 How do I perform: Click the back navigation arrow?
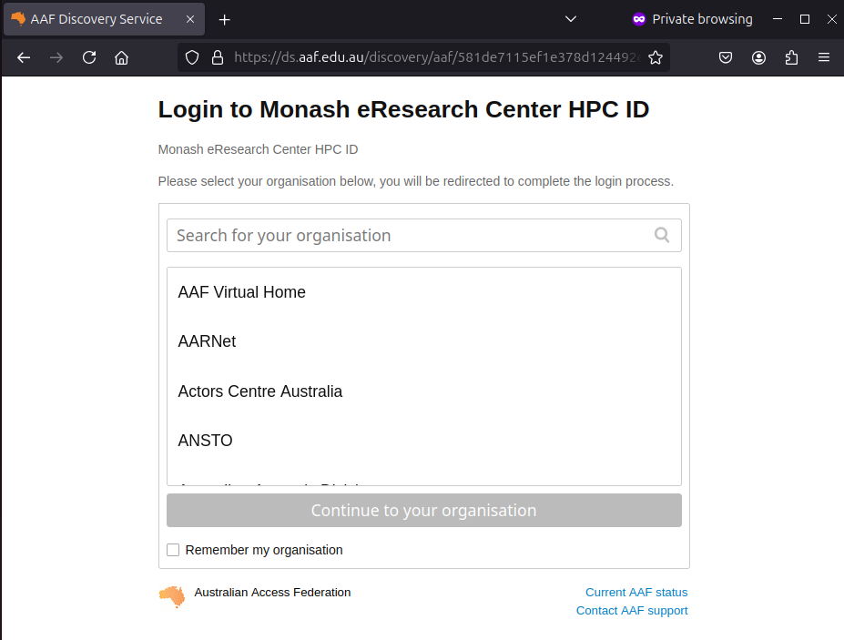point(23,56)
